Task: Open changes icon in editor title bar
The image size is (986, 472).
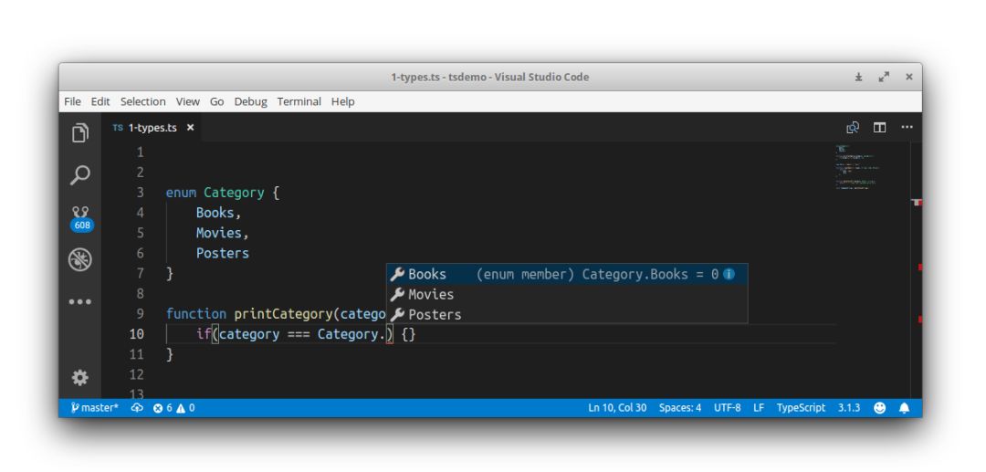Action: point(853,128)
